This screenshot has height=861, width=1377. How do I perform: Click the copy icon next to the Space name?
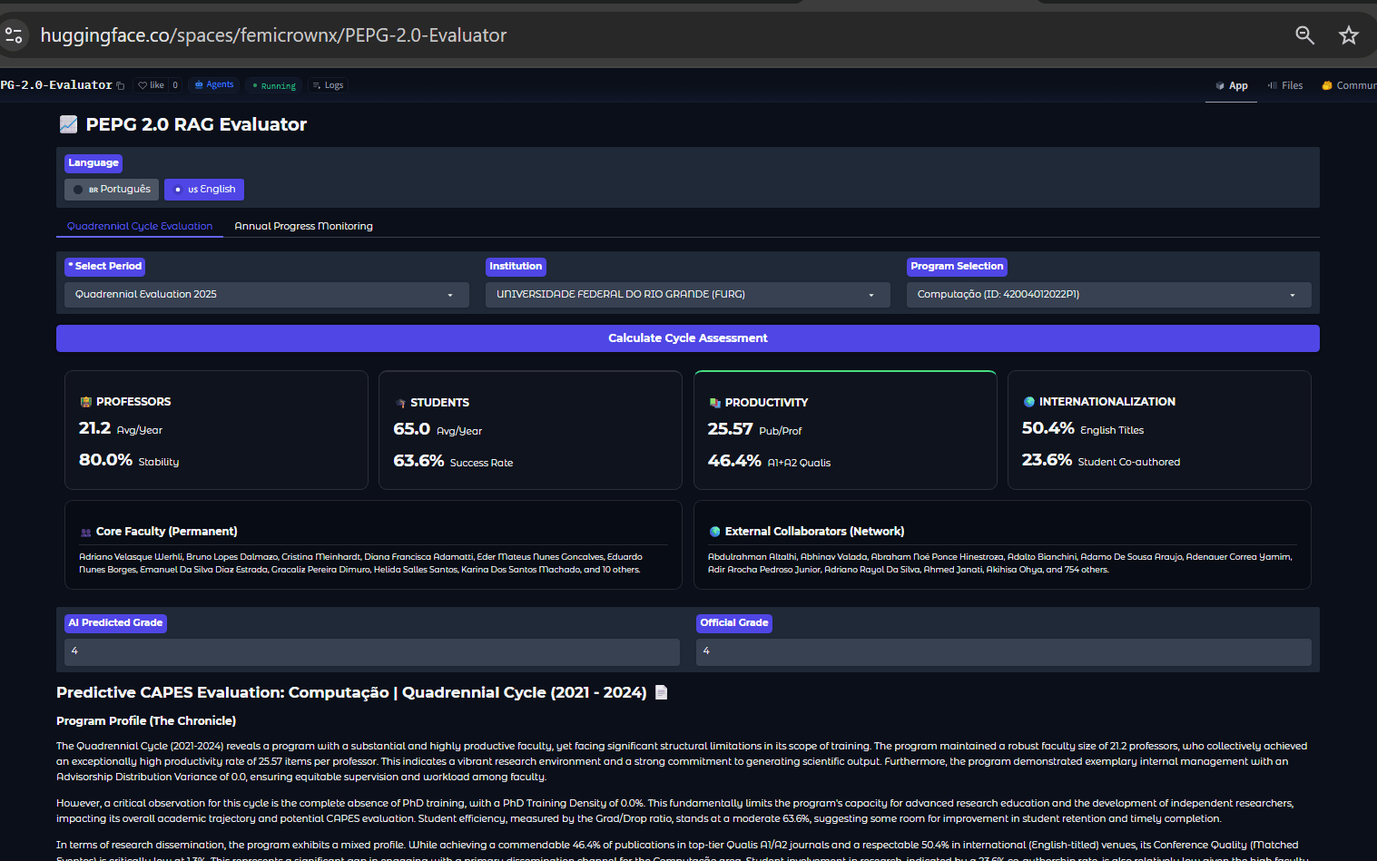[120, 83]
